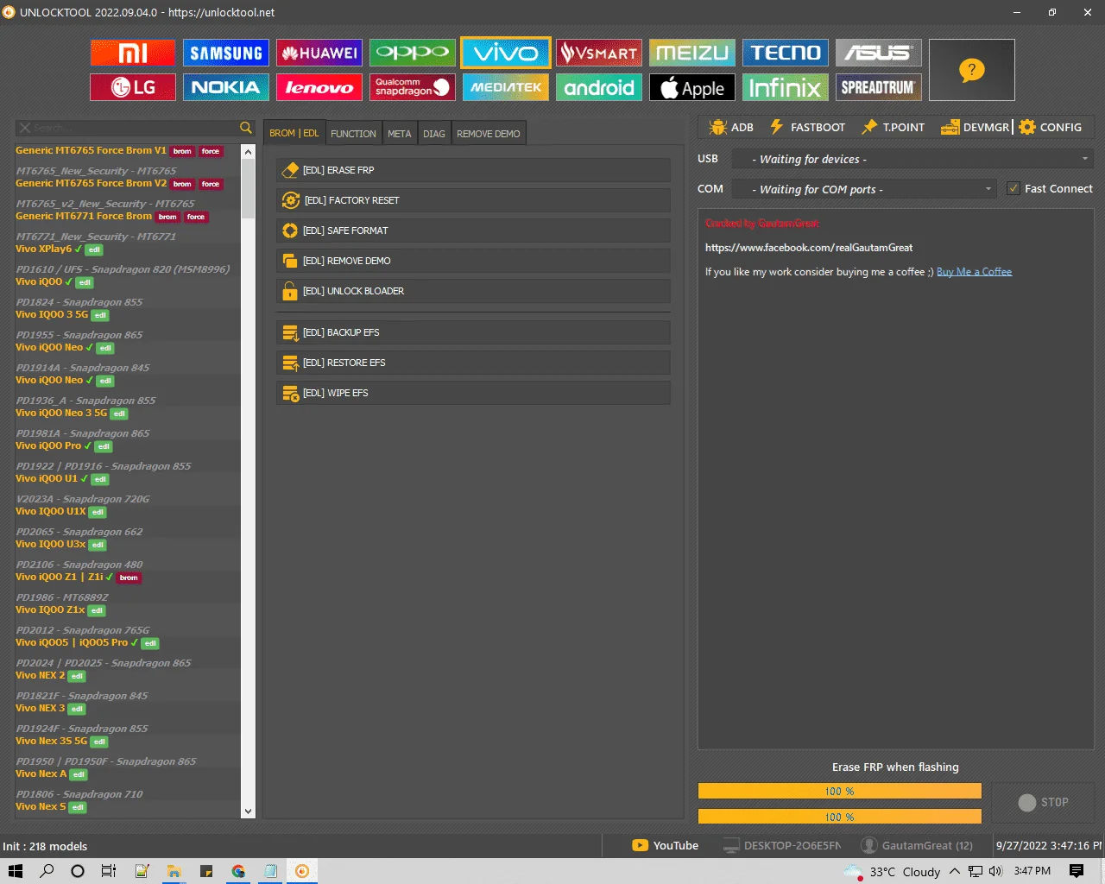Run [EDL] REMOVE DEMO

coord(473,261)
